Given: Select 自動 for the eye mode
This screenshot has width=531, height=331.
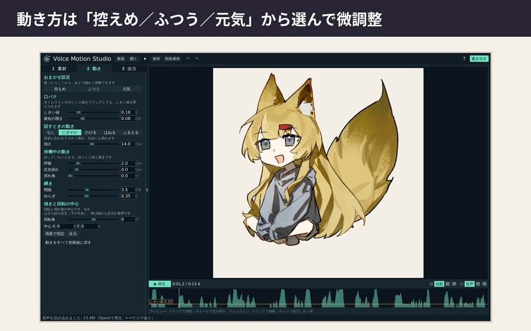Looking at the screenshot, I should (x=439, y=284).
